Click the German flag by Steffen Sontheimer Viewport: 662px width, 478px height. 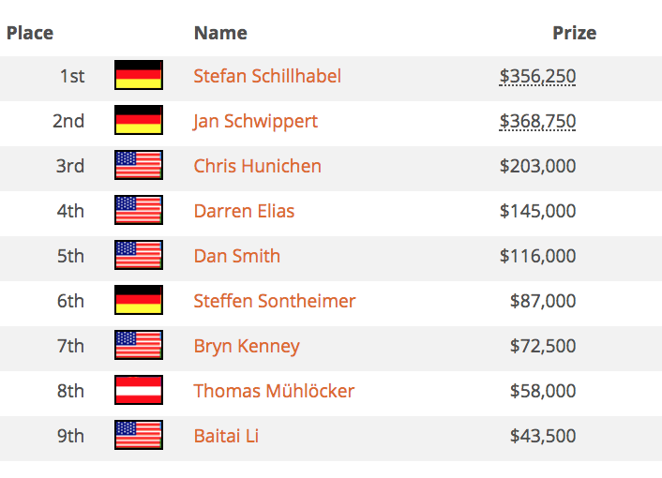click(139, 300)
